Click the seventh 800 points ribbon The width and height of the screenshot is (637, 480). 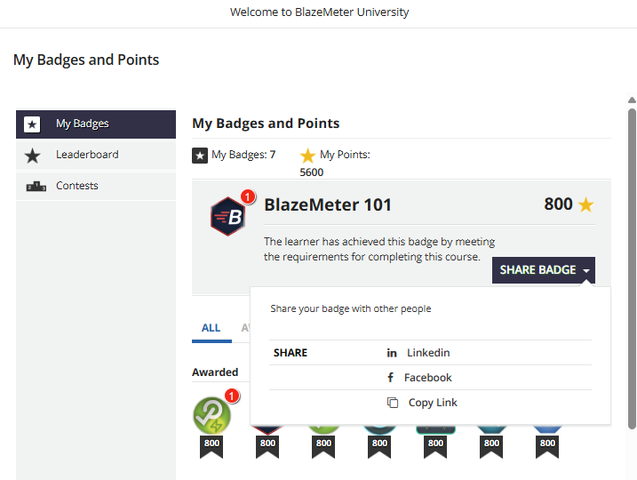(x=547, y=447)
